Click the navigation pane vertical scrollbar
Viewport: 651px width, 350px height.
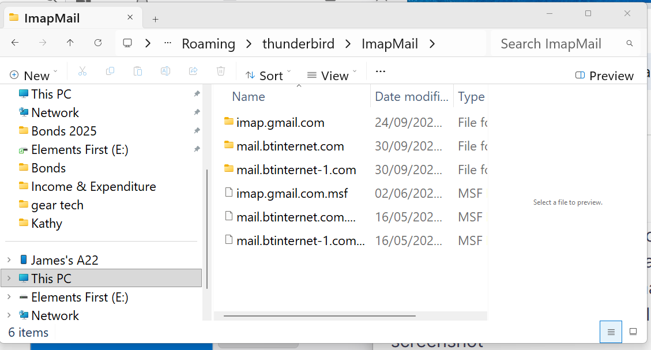pos(207,229)
